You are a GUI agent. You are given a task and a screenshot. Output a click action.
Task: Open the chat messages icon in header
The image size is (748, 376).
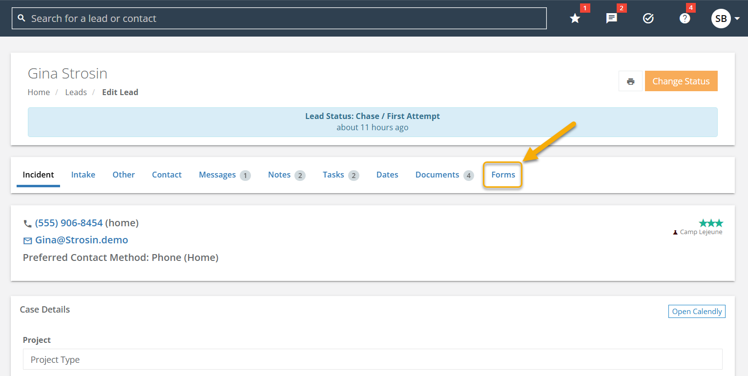[x=612, y=19]
